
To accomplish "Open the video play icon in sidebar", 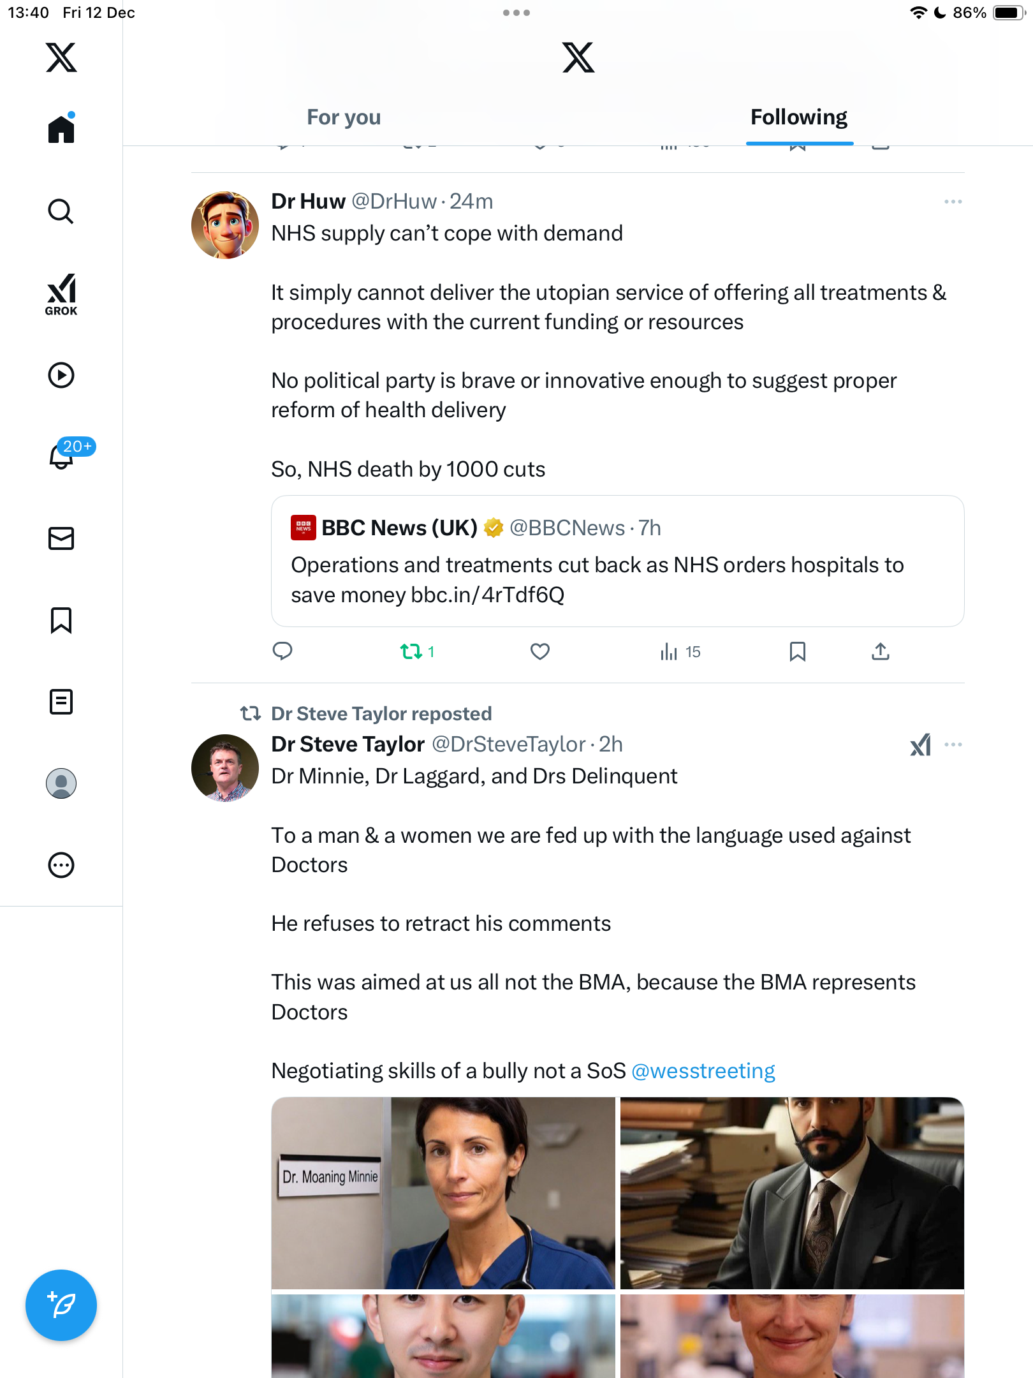I will 61,375.
